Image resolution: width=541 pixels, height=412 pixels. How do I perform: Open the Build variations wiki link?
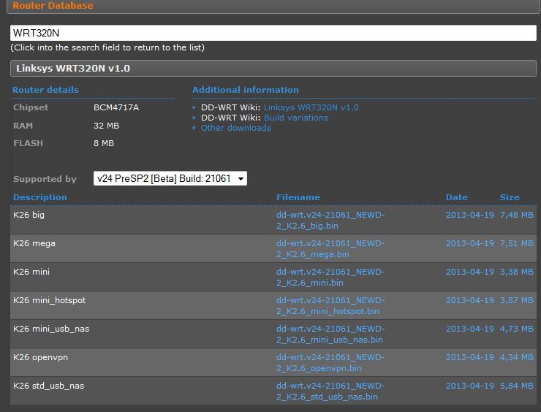tap(295, 118)
